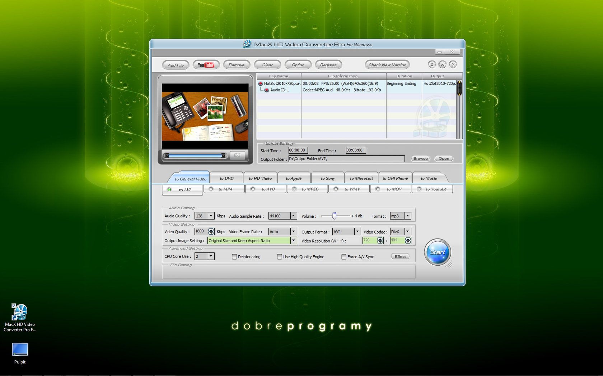Expand the CPU Core Use dropdown
This screenshot has height=376, width=603.
coord(211,256)
